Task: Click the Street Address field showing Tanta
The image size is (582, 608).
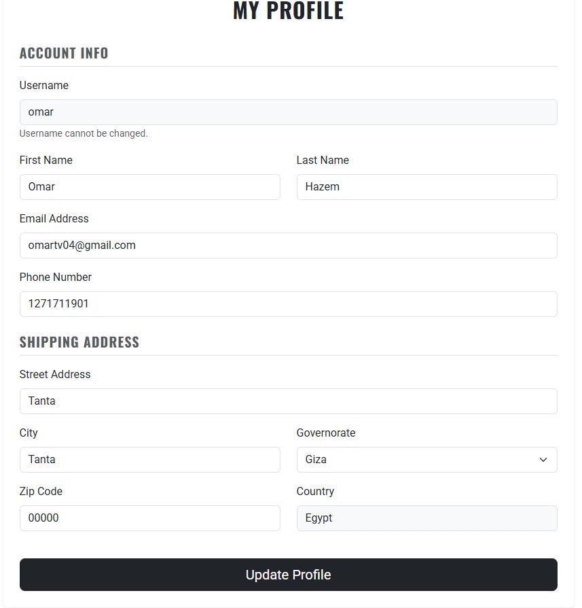Action: click(288, 401)
